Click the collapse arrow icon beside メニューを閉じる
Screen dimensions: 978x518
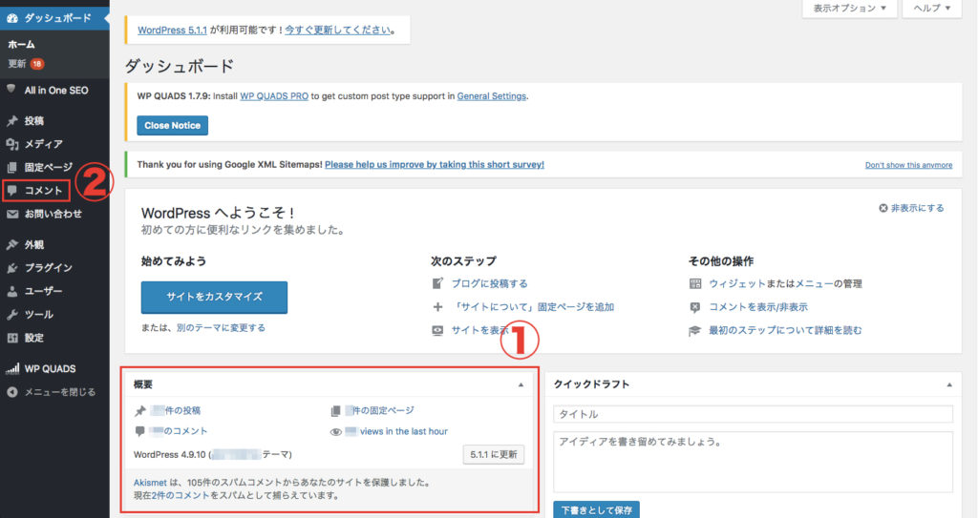click(11, 392)
